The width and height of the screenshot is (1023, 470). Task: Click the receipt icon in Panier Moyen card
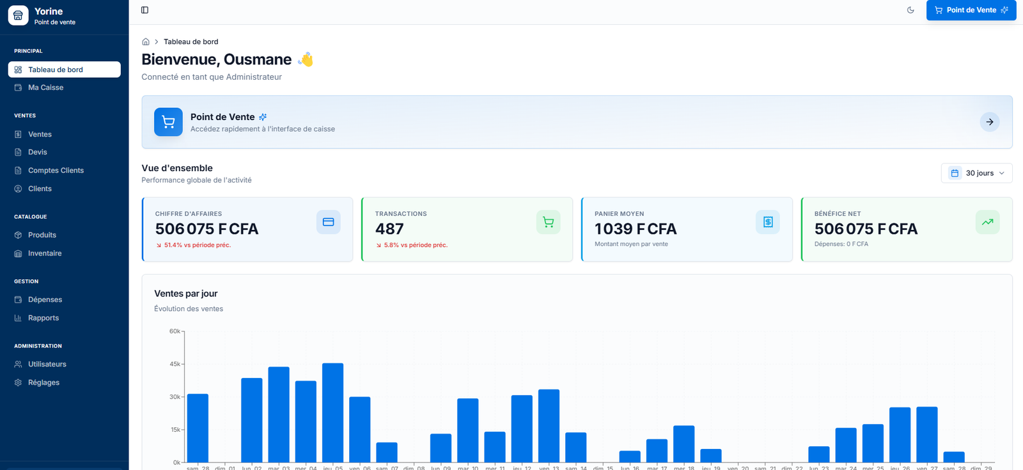(767, 222)
